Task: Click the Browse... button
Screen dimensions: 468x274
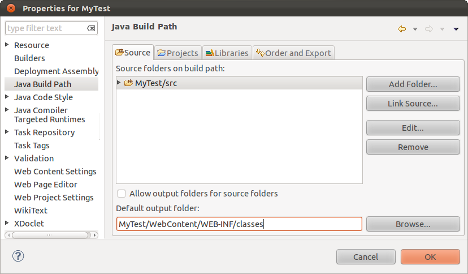Action: tap(413, 224)
